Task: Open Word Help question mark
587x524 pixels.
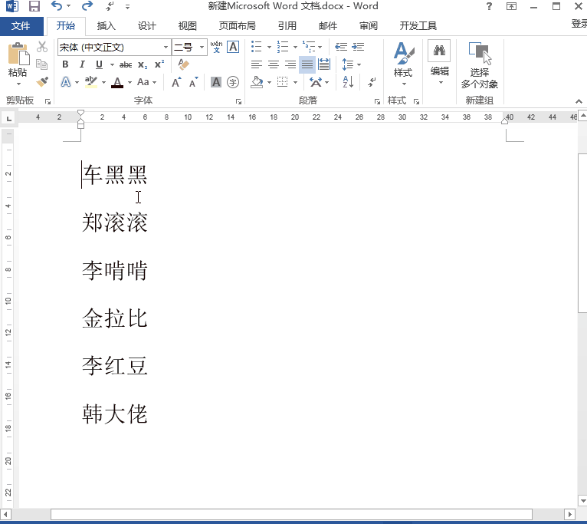Action: pyautogui.click(x=489, y=6)
